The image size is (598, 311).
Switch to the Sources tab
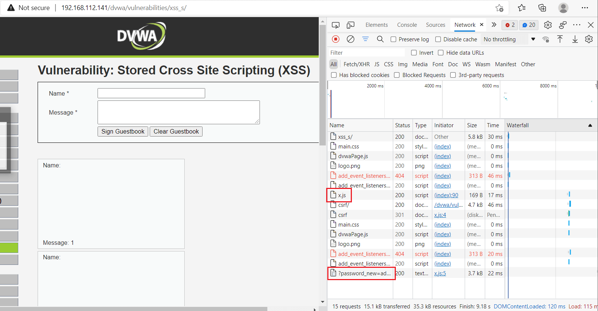(436, 25)
